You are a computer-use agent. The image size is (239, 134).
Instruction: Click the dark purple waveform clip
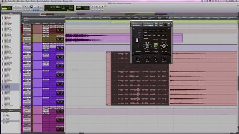pyautogui.click(x=97, y=38)
